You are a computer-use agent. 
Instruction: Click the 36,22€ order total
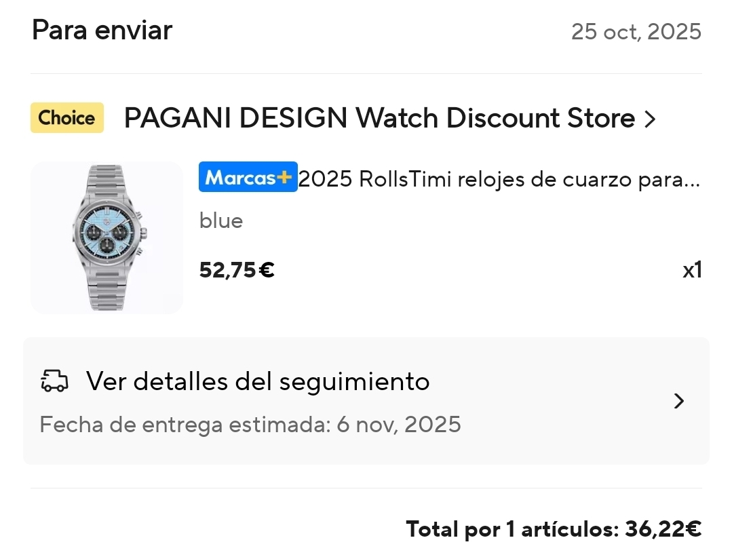(x=663, y=529)
